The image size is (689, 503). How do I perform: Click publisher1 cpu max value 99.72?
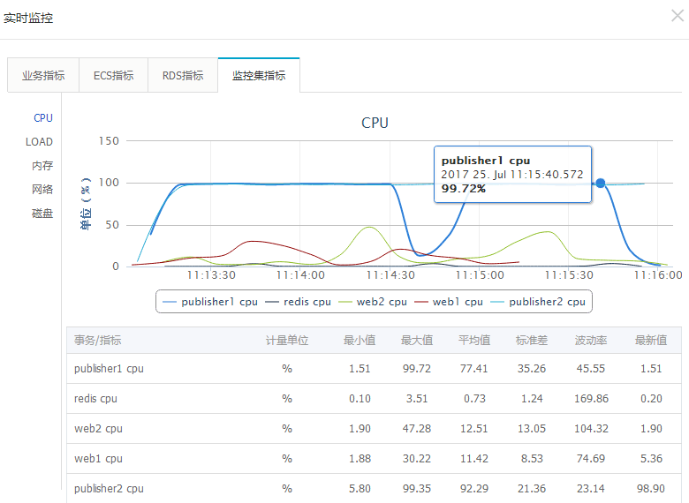pyautogui.click(x=417, y=369)
